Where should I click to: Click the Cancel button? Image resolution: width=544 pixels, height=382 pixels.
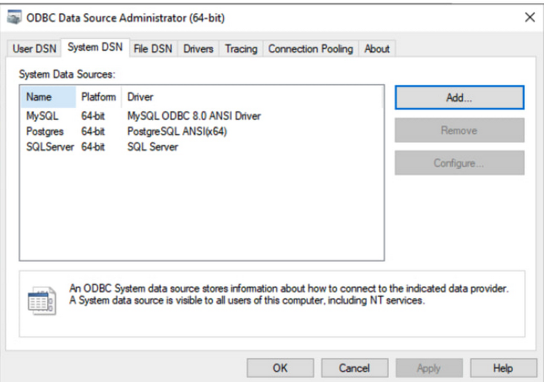pyautogui.click(x=354, y=368)
